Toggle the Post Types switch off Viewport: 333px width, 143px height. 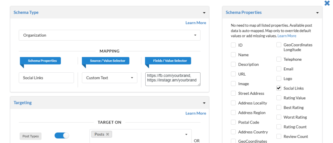click(62, 136)
